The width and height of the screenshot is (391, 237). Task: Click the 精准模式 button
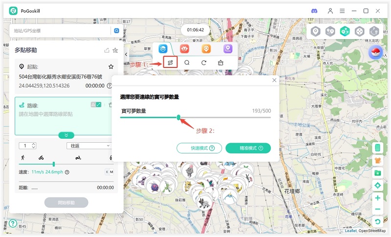(x=248, y=148)
